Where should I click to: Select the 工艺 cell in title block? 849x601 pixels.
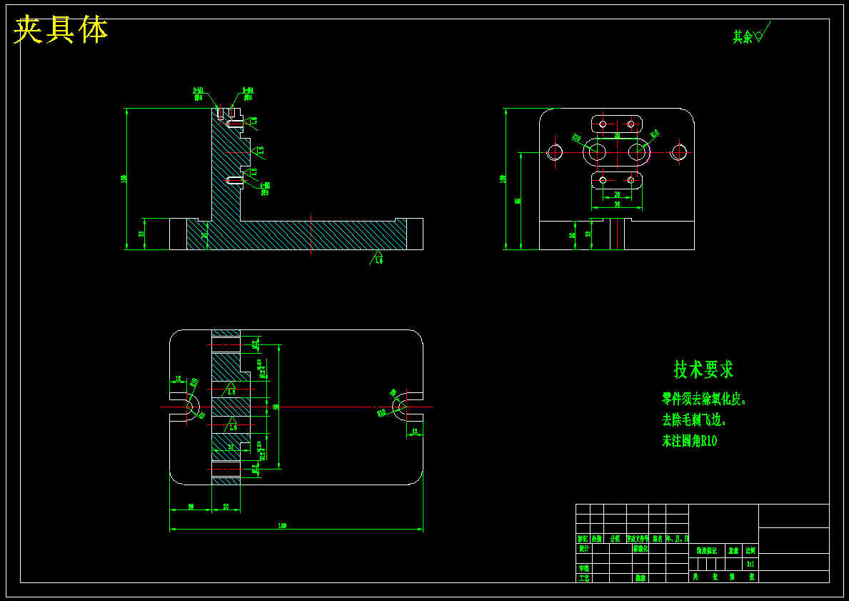583,578
